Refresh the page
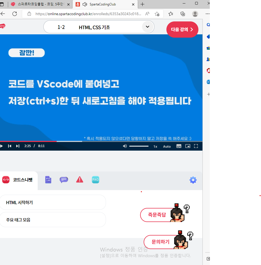The image size is (261, 265). coord(15,14)
